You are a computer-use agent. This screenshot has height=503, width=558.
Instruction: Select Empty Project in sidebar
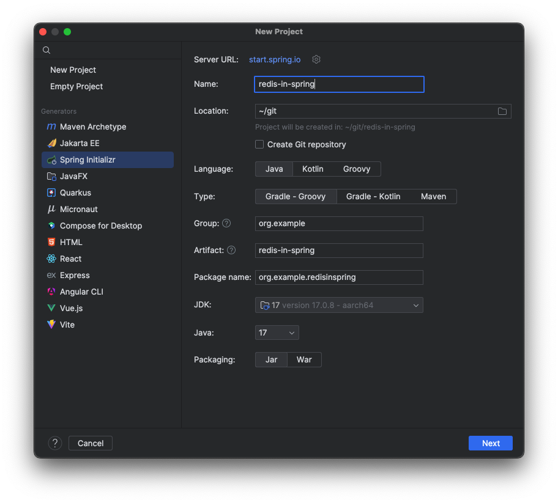76,86
